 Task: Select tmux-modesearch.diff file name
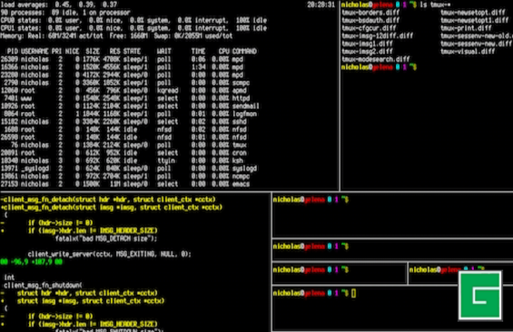click(x=375, y=59)
